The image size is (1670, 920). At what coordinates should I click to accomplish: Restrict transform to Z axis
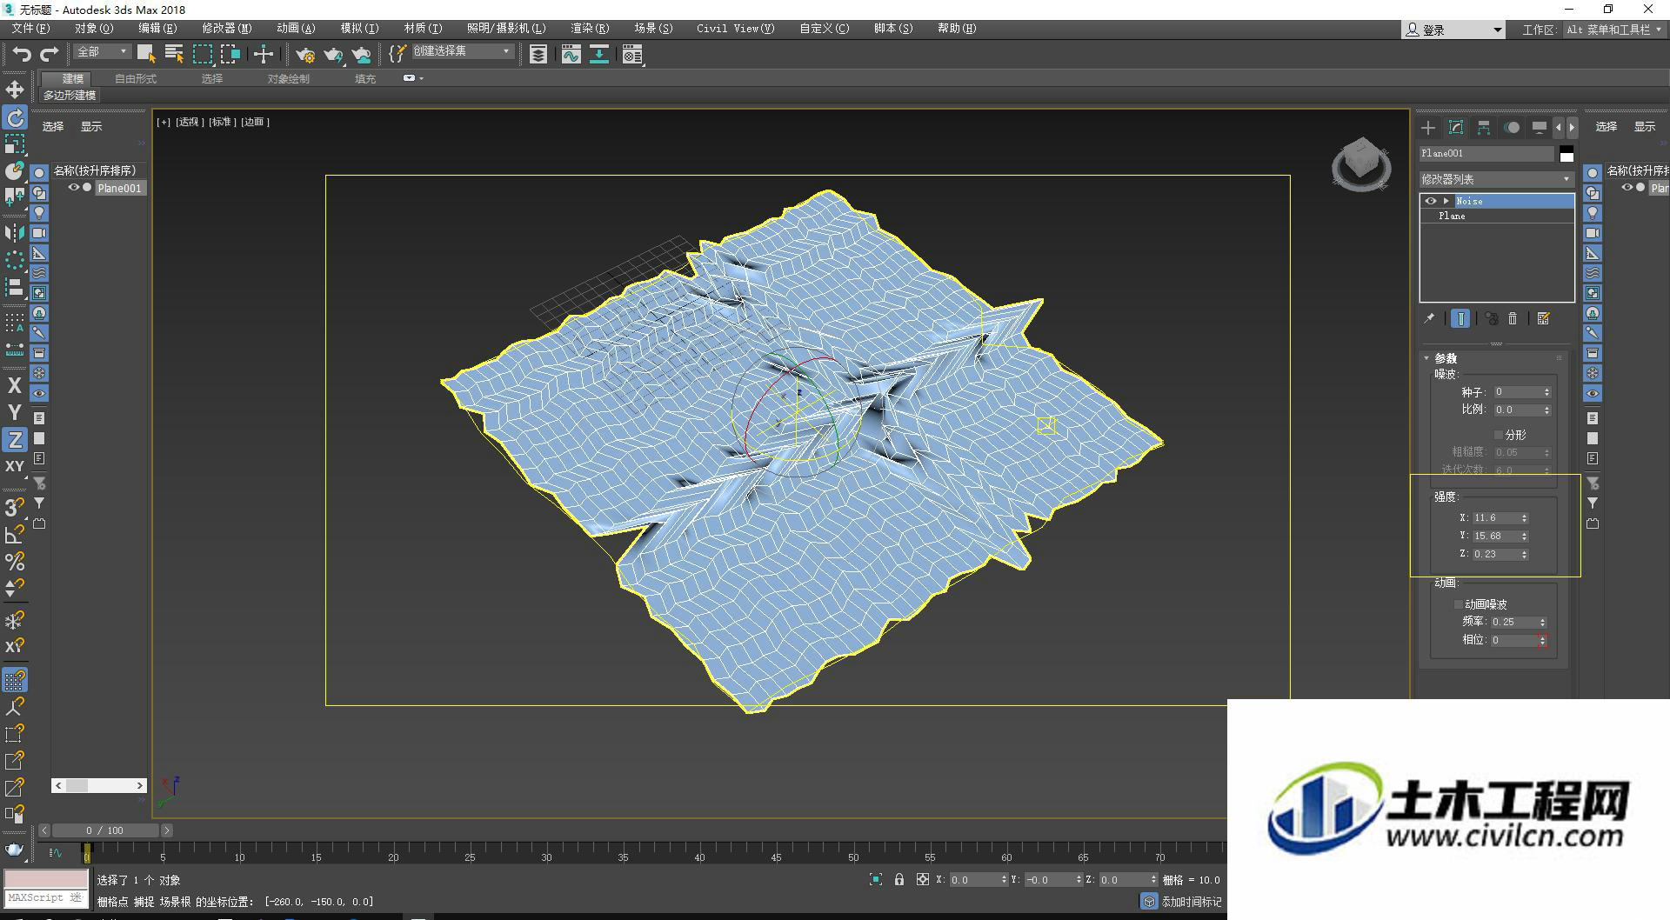(15, 439)
